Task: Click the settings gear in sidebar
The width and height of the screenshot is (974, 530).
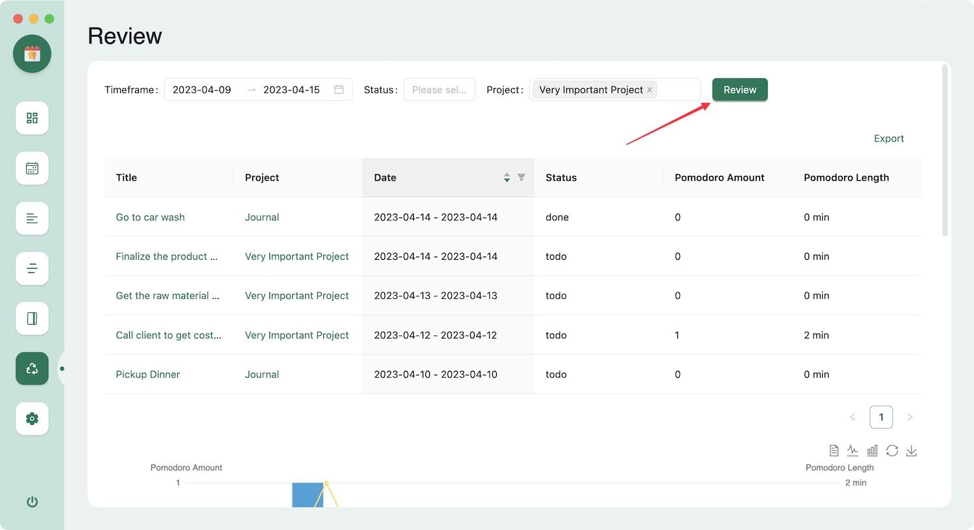Action: 32,419
